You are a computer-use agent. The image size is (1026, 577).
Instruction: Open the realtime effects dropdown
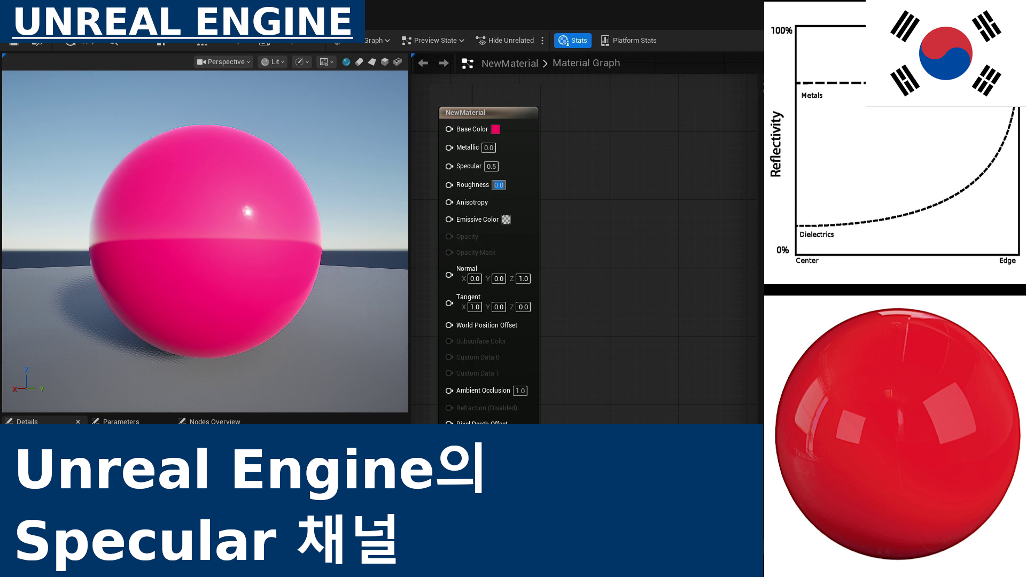click(302, 62)
